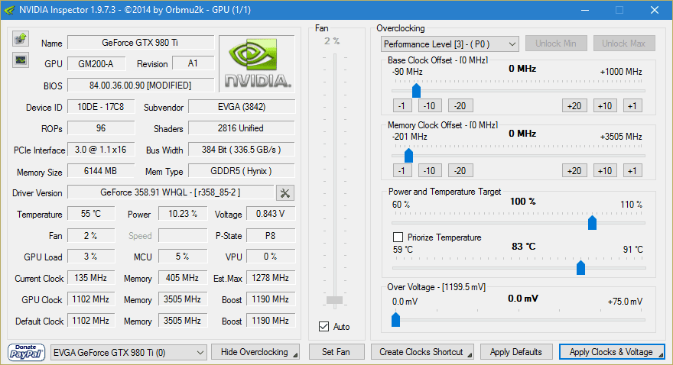Click the GPU Load value 3 %

pyautogui.click(x=91, y=257)
